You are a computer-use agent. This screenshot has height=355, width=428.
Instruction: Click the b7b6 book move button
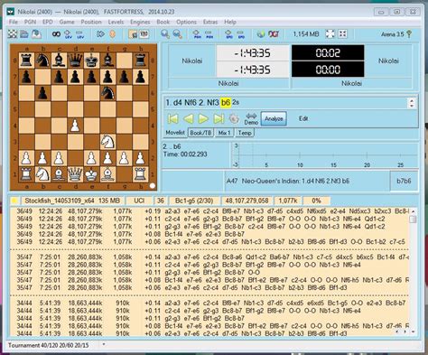point(404,181)
